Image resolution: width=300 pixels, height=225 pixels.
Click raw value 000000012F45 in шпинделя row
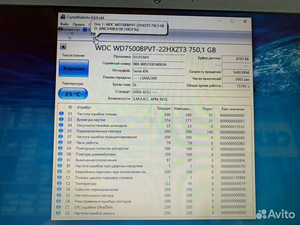pyautogui.click(x=232, y=127)
